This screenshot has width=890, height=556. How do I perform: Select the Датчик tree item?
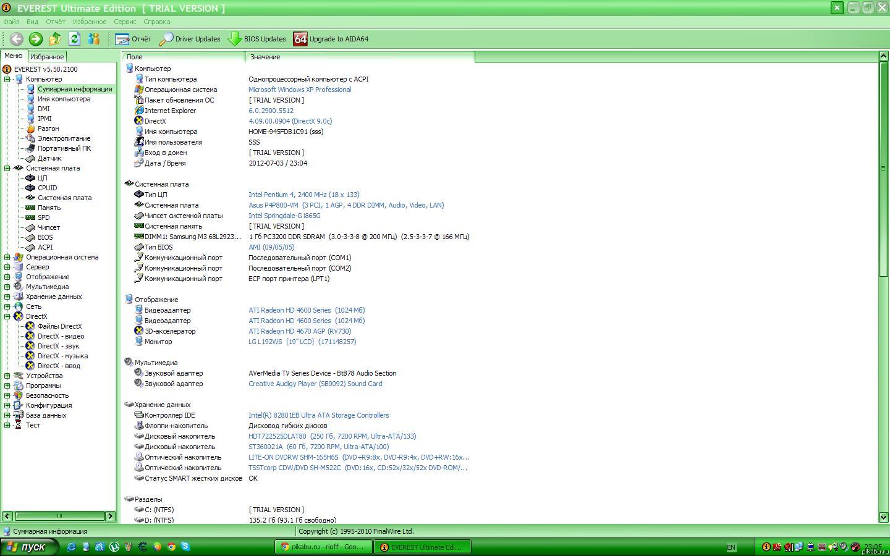(49, 158)
